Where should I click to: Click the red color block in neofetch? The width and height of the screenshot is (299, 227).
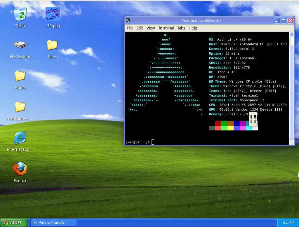(218, 123)
